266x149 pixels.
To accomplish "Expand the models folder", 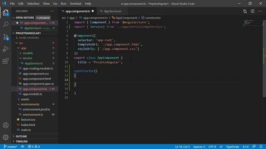I will point(28,53).
